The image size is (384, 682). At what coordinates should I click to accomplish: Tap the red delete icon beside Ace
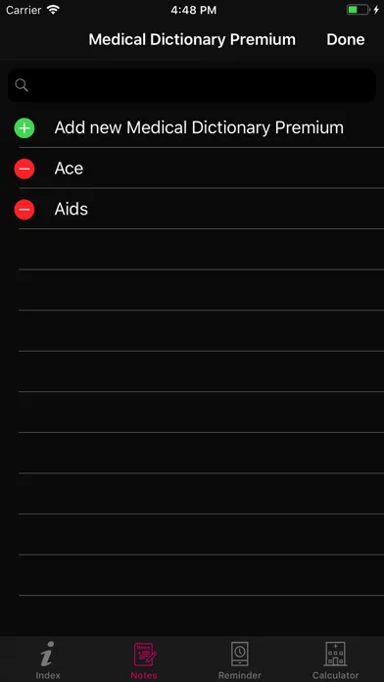pos(24,169)
